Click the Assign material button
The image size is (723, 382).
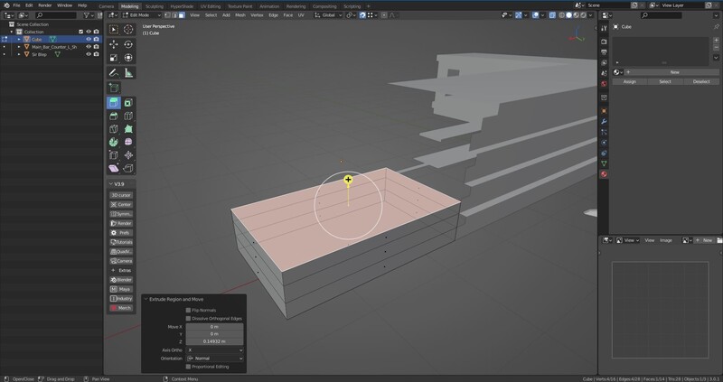click(x=629, y=81)
